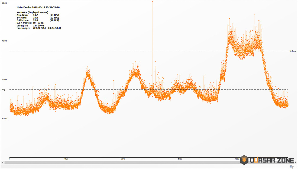Click the '1 m 39.0 s' timespan value

point(39,26)
